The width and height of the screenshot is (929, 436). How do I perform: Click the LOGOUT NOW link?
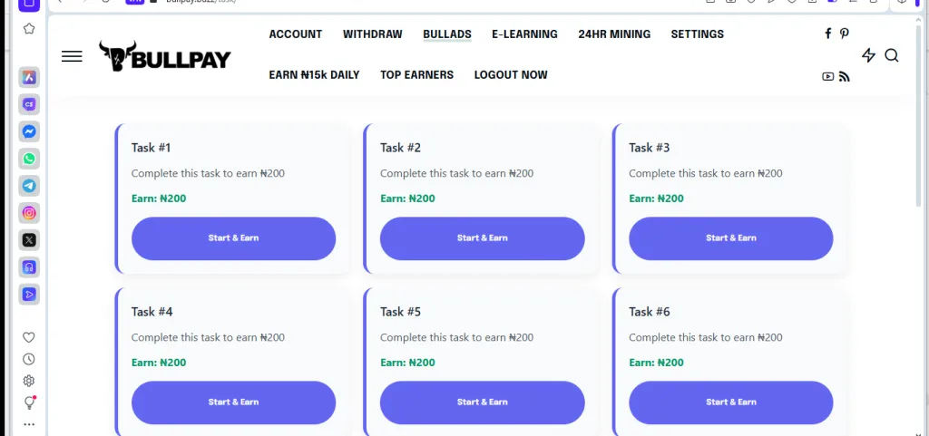(511, 75)
